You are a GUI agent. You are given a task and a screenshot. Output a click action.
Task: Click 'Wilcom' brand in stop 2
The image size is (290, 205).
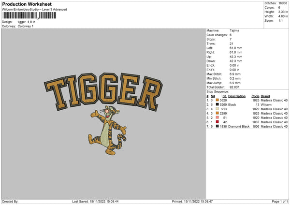266,105
